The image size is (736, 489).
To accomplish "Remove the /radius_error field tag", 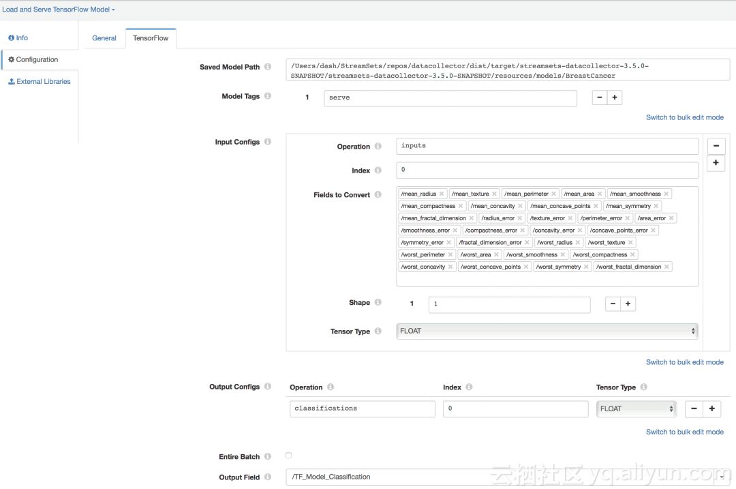I will (519, 218).
